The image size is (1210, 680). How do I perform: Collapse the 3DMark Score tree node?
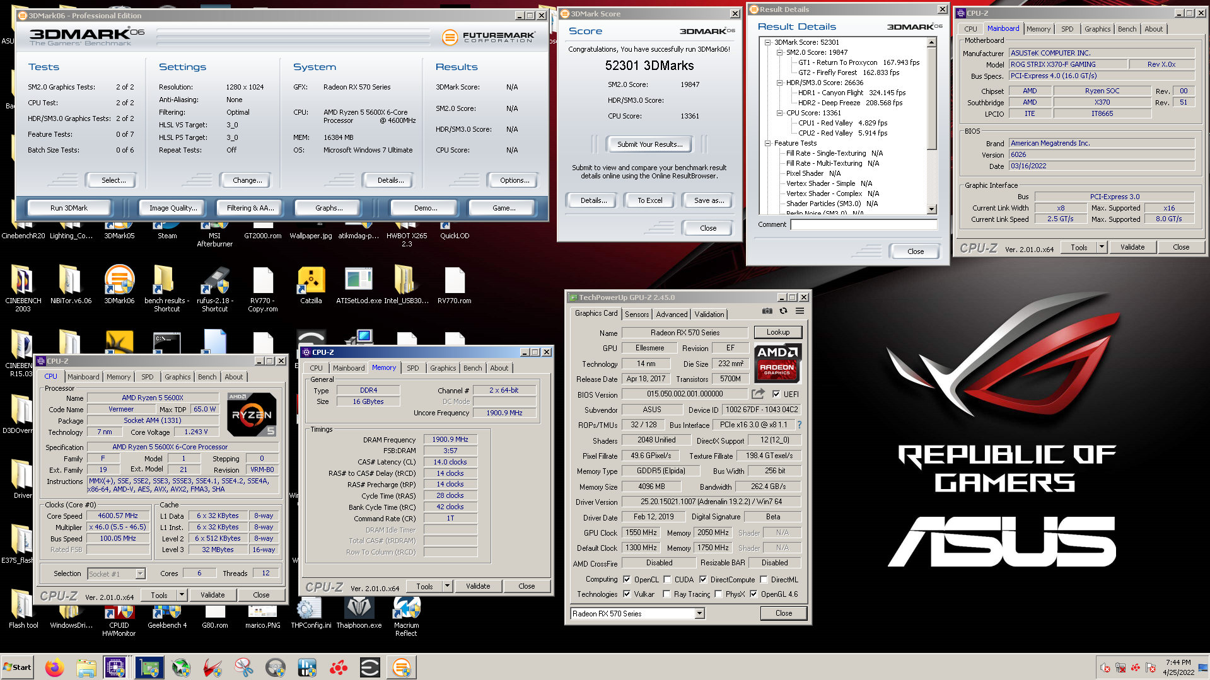pyautogui.click(x=768, y=43)
